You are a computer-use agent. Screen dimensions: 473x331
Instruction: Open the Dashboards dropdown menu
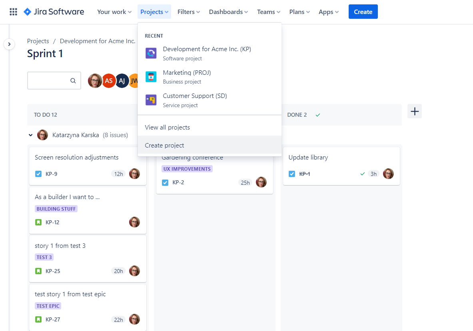[228, 12]
